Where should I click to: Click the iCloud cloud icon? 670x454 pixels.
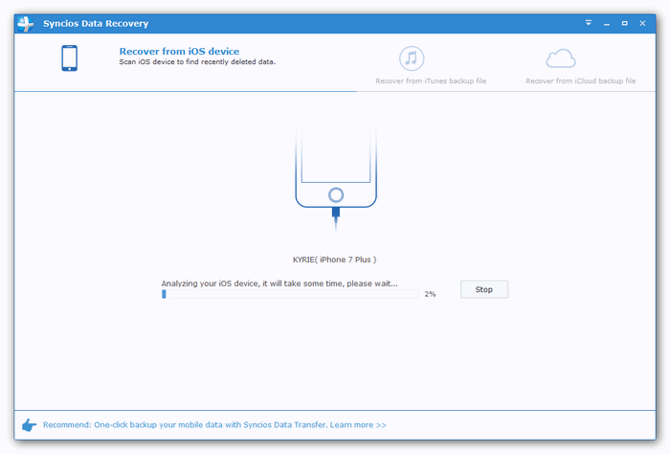tap(562, 59)
